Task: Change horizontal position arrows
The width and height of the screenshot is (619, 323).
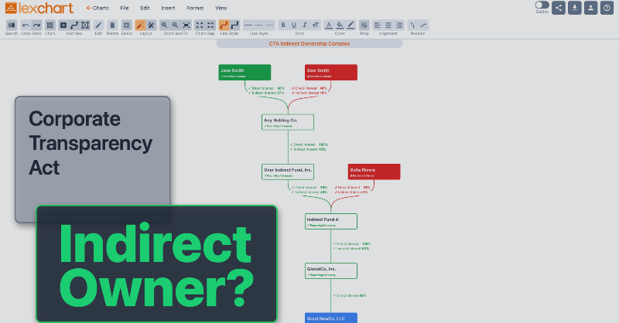Action: coord(423,25)
